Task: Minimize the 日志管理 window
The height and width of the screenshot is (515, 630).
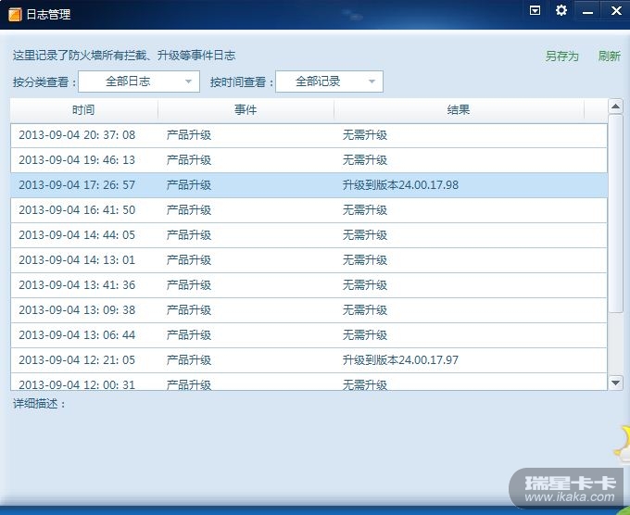Action: pos(587,11)
